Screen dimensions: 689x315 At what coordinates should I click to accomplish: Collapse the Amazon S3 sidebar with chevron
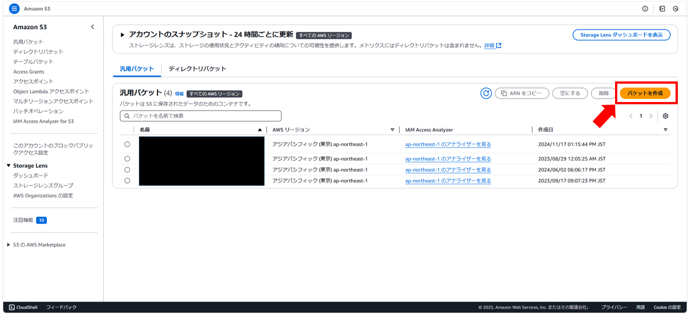(x=92, y=27)
